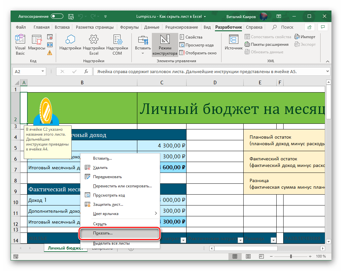Click the Источник XML source icon
Image resolution: width=342 pixels, height=271 pixels.
coord(234,43)
